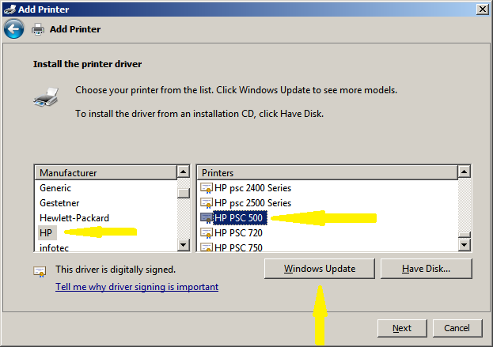493x347 pixels.
Task: Click the Manufacturer column header
Action: [x=106, y=173]
